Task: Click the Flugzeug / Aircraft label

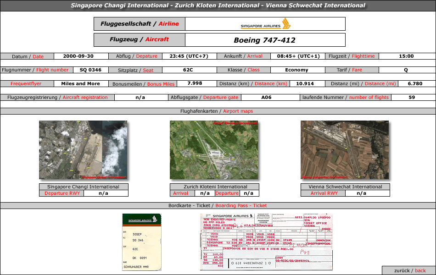Action: (140, 40)
